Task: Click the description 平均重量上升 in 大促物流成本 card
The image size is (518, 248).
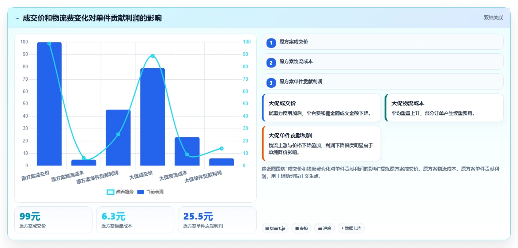Action: [433, 113]
